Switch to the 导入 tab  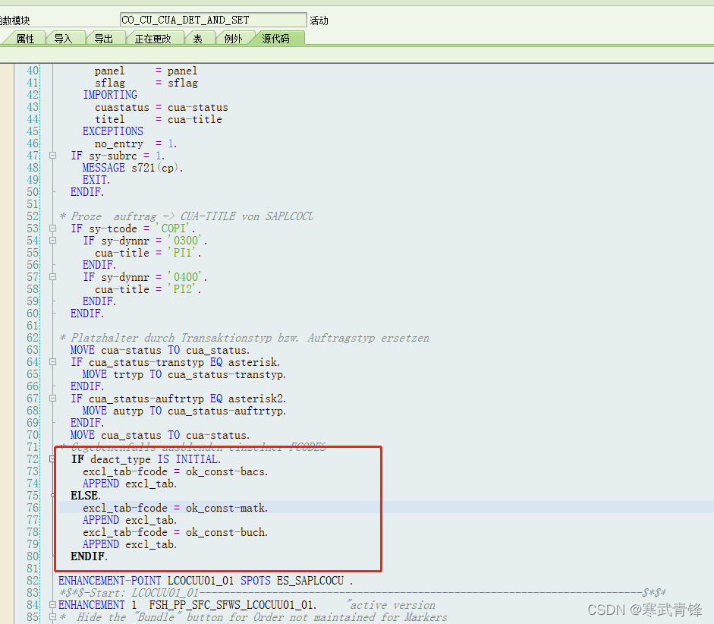point(63,39)
